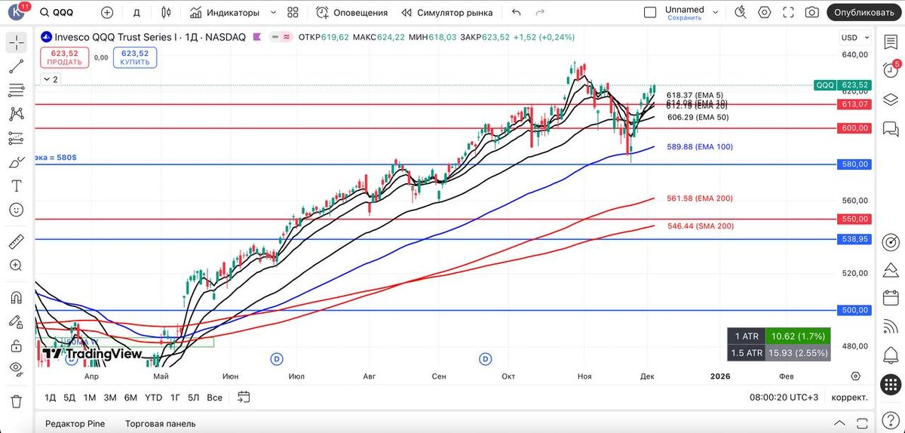Toggle hide all drawings eye icon
The width and height of the screenshot is (905, 433).
16,369
